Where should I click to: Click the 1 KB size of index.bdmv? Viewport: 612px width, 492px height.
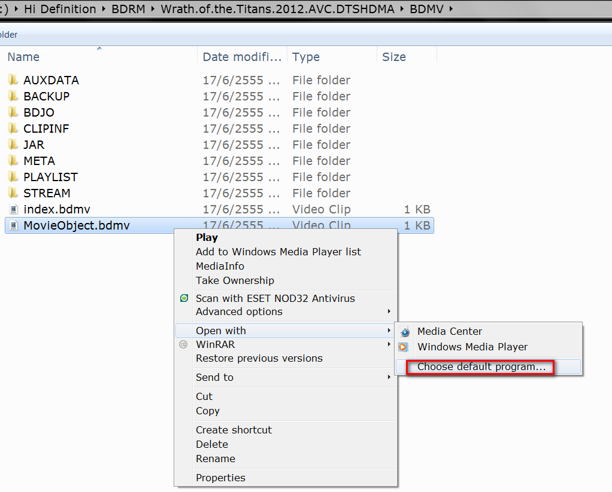click(x=417, y=210)
